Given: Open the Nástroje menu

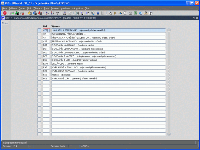Looking at the screenshot, I should [x=65, y=8].
